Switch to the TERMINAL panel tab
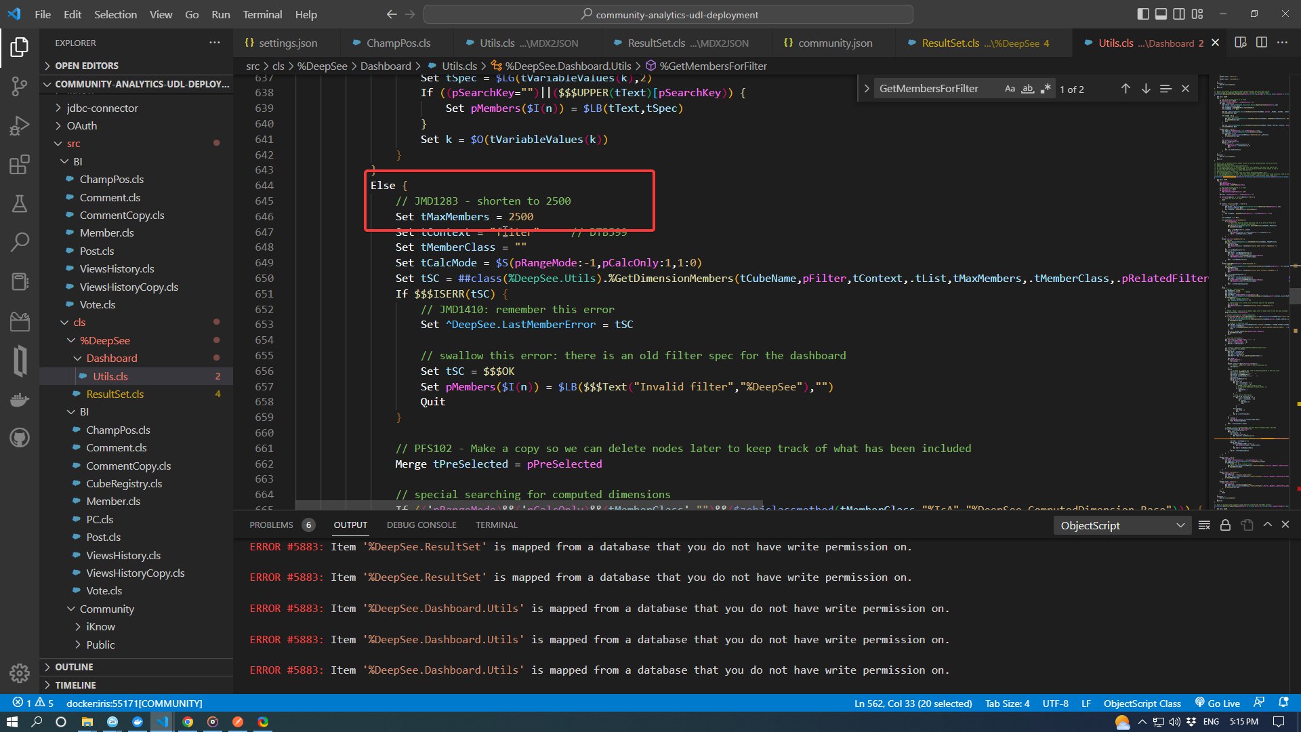The width and height of the screenshot is (1301, 732). pyautogui.click(x=496, y=525)
